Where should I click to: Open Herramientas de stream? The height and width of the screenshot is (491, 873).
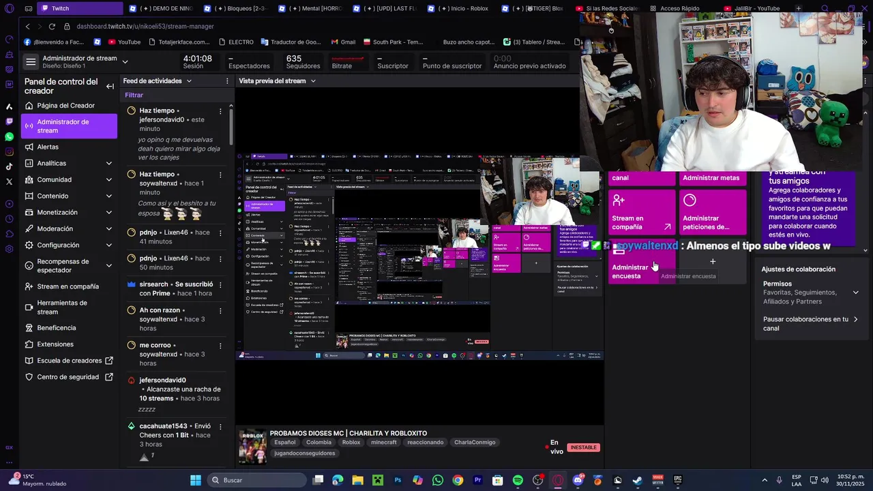tap(68, 307)
